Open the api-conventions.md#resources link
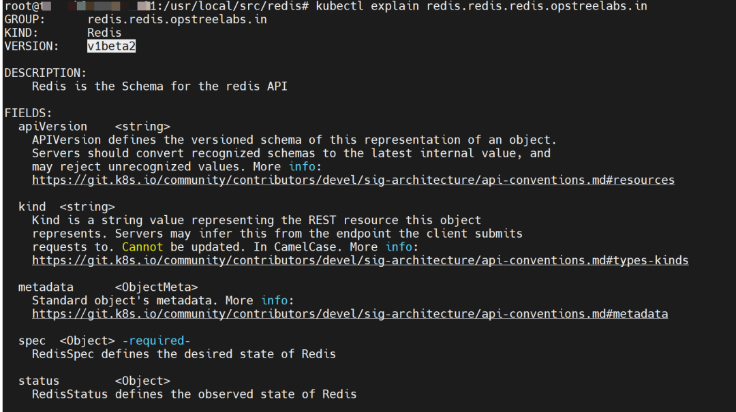Screen dimensions: 736x412 353,180
